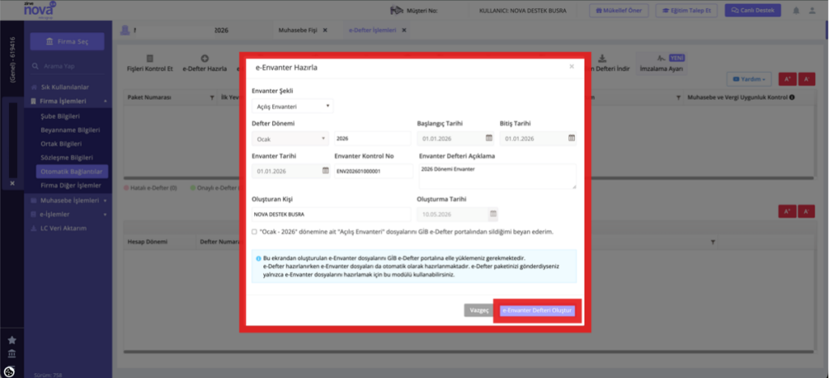Screen dimensions: 829x378
Task: Click the Hesap Dönemi column header
Action: [x=147, y=241]
